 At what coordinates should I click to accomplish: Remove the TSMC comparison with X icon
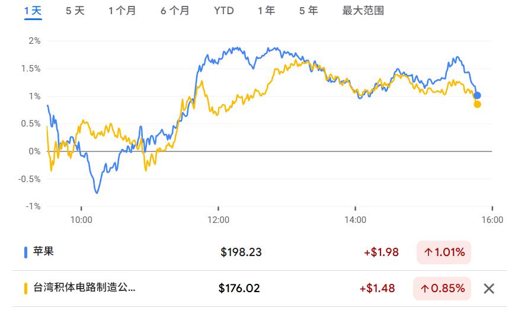pos(489,289)
